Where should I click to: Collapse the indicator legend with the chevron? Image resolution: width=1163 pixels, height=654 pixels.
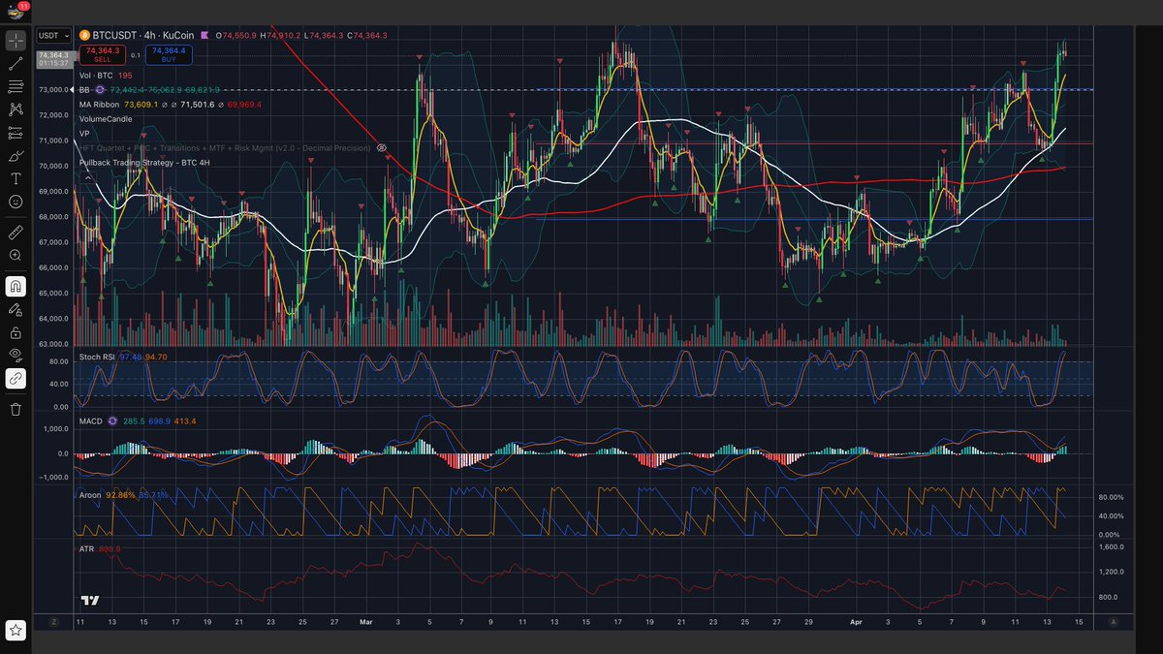coord(88,177)
